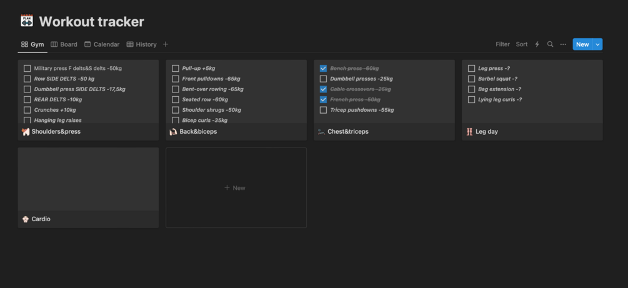The height and width of the screenshot is (288, 628).
Task: Check Pull-up +5kg box
Action: (176, 69)
